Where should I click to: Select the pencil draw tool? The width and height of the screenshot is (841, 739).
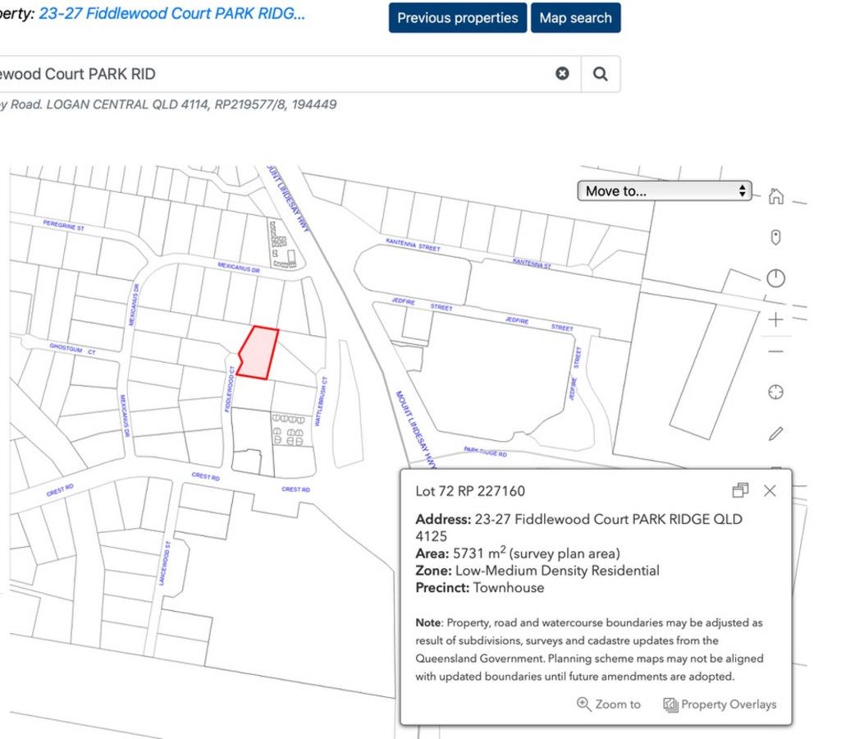click(x=775, y=433)
